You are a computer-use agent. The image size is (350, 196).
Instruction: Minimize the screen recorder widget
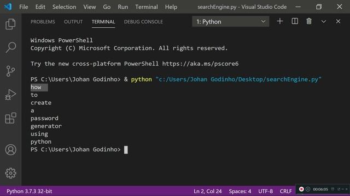[x=343, y=189]
